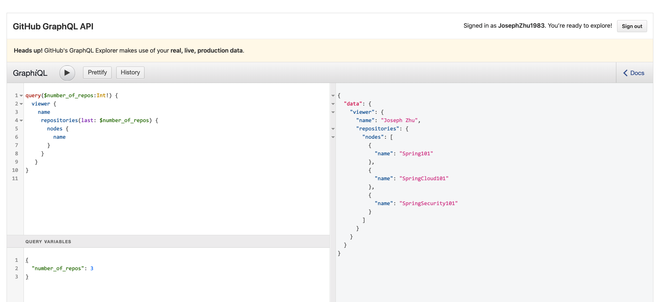This screenshot has height=302, width=662.
Task: Click the Heads up! warning text
Action: point(129,51)
